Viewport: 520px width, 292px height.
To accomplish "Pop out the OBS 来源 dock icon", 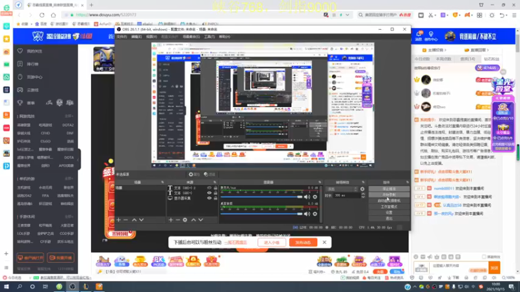I will click(215, 182).
